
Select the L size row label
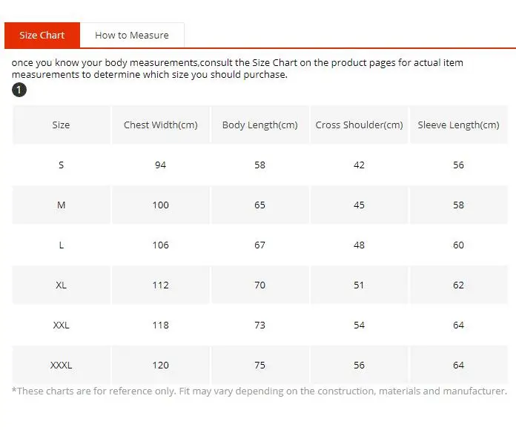[x=62, y=245]
